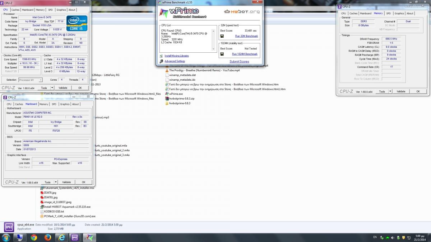Open the Processor #1 selection combo box
Image resolution: width=431 pixels, height=242 pixels.
click(30, 80)
